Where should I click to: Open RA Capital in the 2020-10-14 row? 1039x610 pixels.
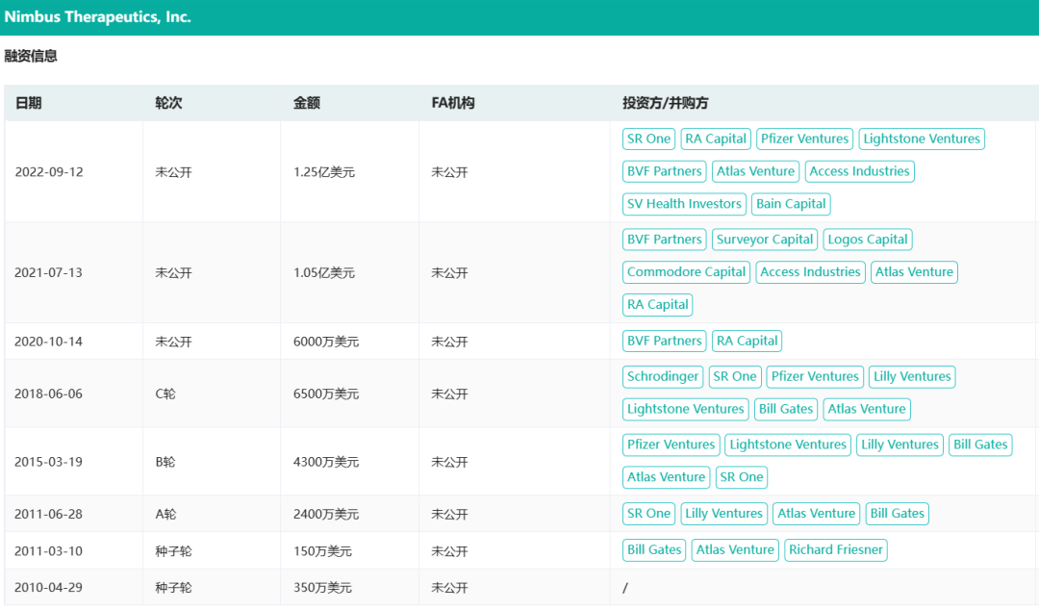747,341
